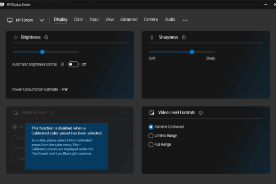
Task: Show Sharpness info tooltip icon
Action: coord(184,37)
